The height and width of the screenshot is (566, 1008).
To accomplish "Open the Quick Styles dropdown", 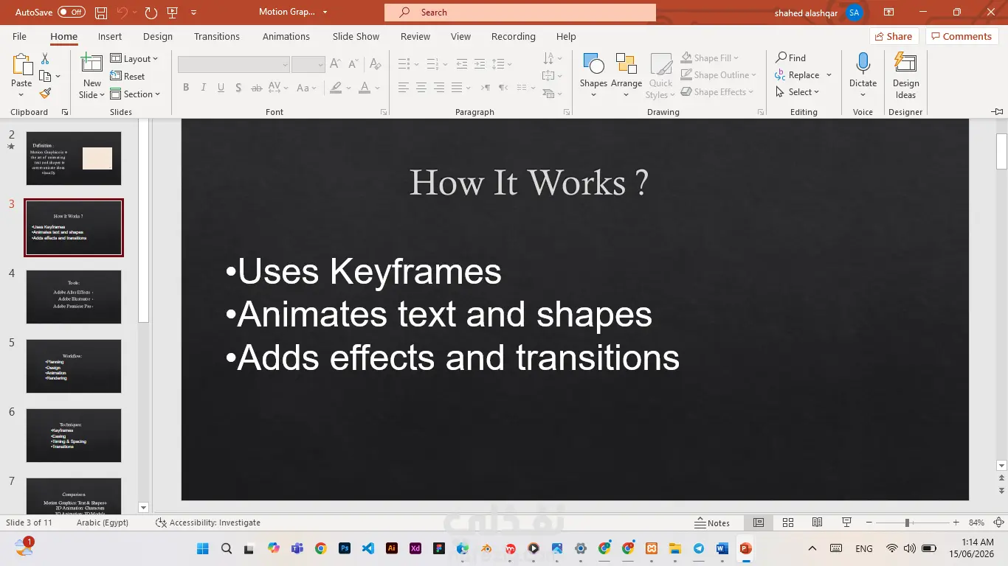I will [660, 75].
